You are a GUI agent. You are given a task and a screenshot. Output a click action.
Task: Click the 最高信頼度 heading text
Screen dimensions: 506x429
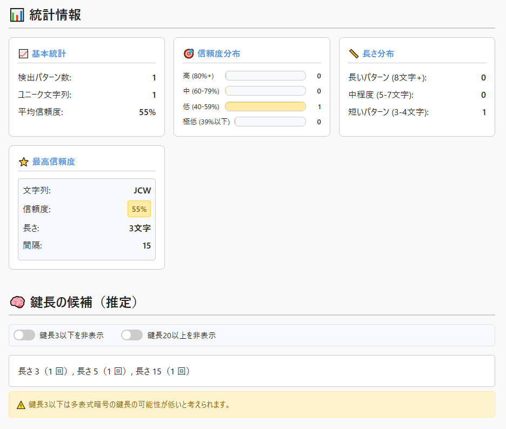(54, 162)
